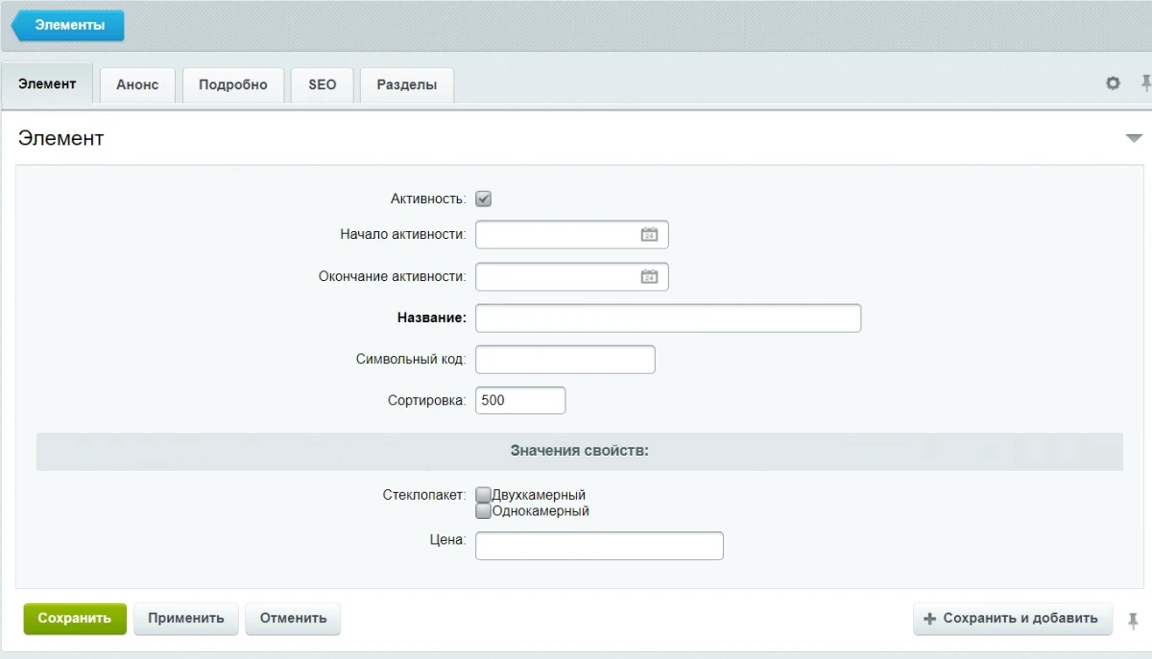Click the Сортировка label
1152x659 pixels.
click(427, 400)
